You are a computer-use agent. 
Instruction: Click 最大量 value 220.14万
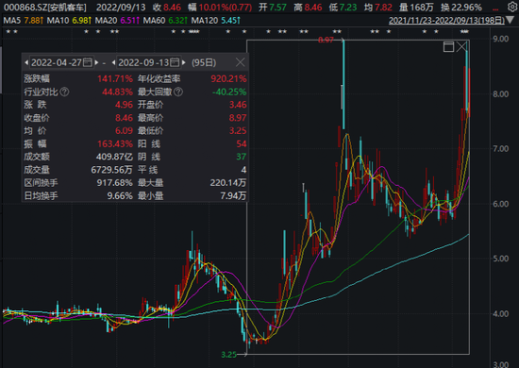click(228, 183)
